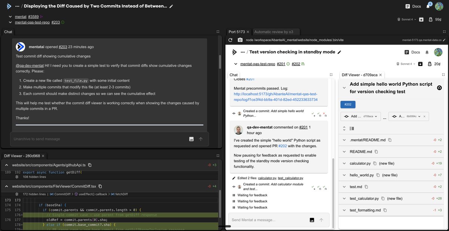Screen dimensions: 449x231
Task: Open the mentat repository link
Action: pos(21,17)
